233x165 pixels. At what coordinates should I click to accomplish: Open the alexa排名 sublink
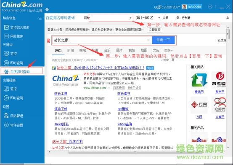[x=61, y=124]
